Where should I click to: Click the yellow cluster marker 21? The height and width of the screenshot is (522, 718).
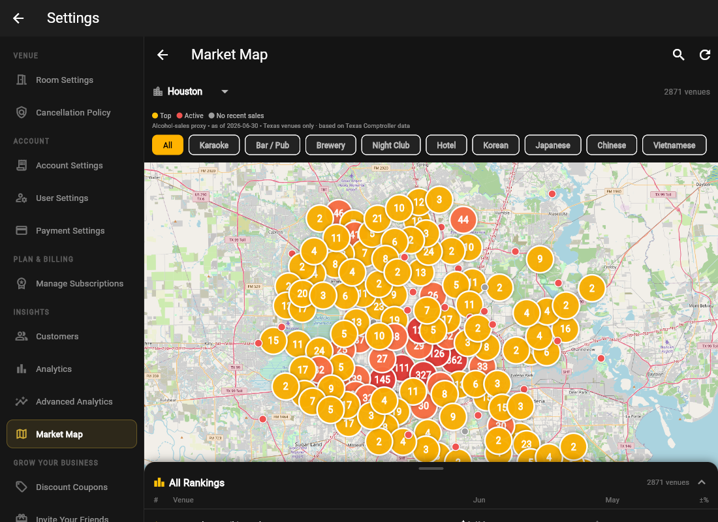point(377,219)
